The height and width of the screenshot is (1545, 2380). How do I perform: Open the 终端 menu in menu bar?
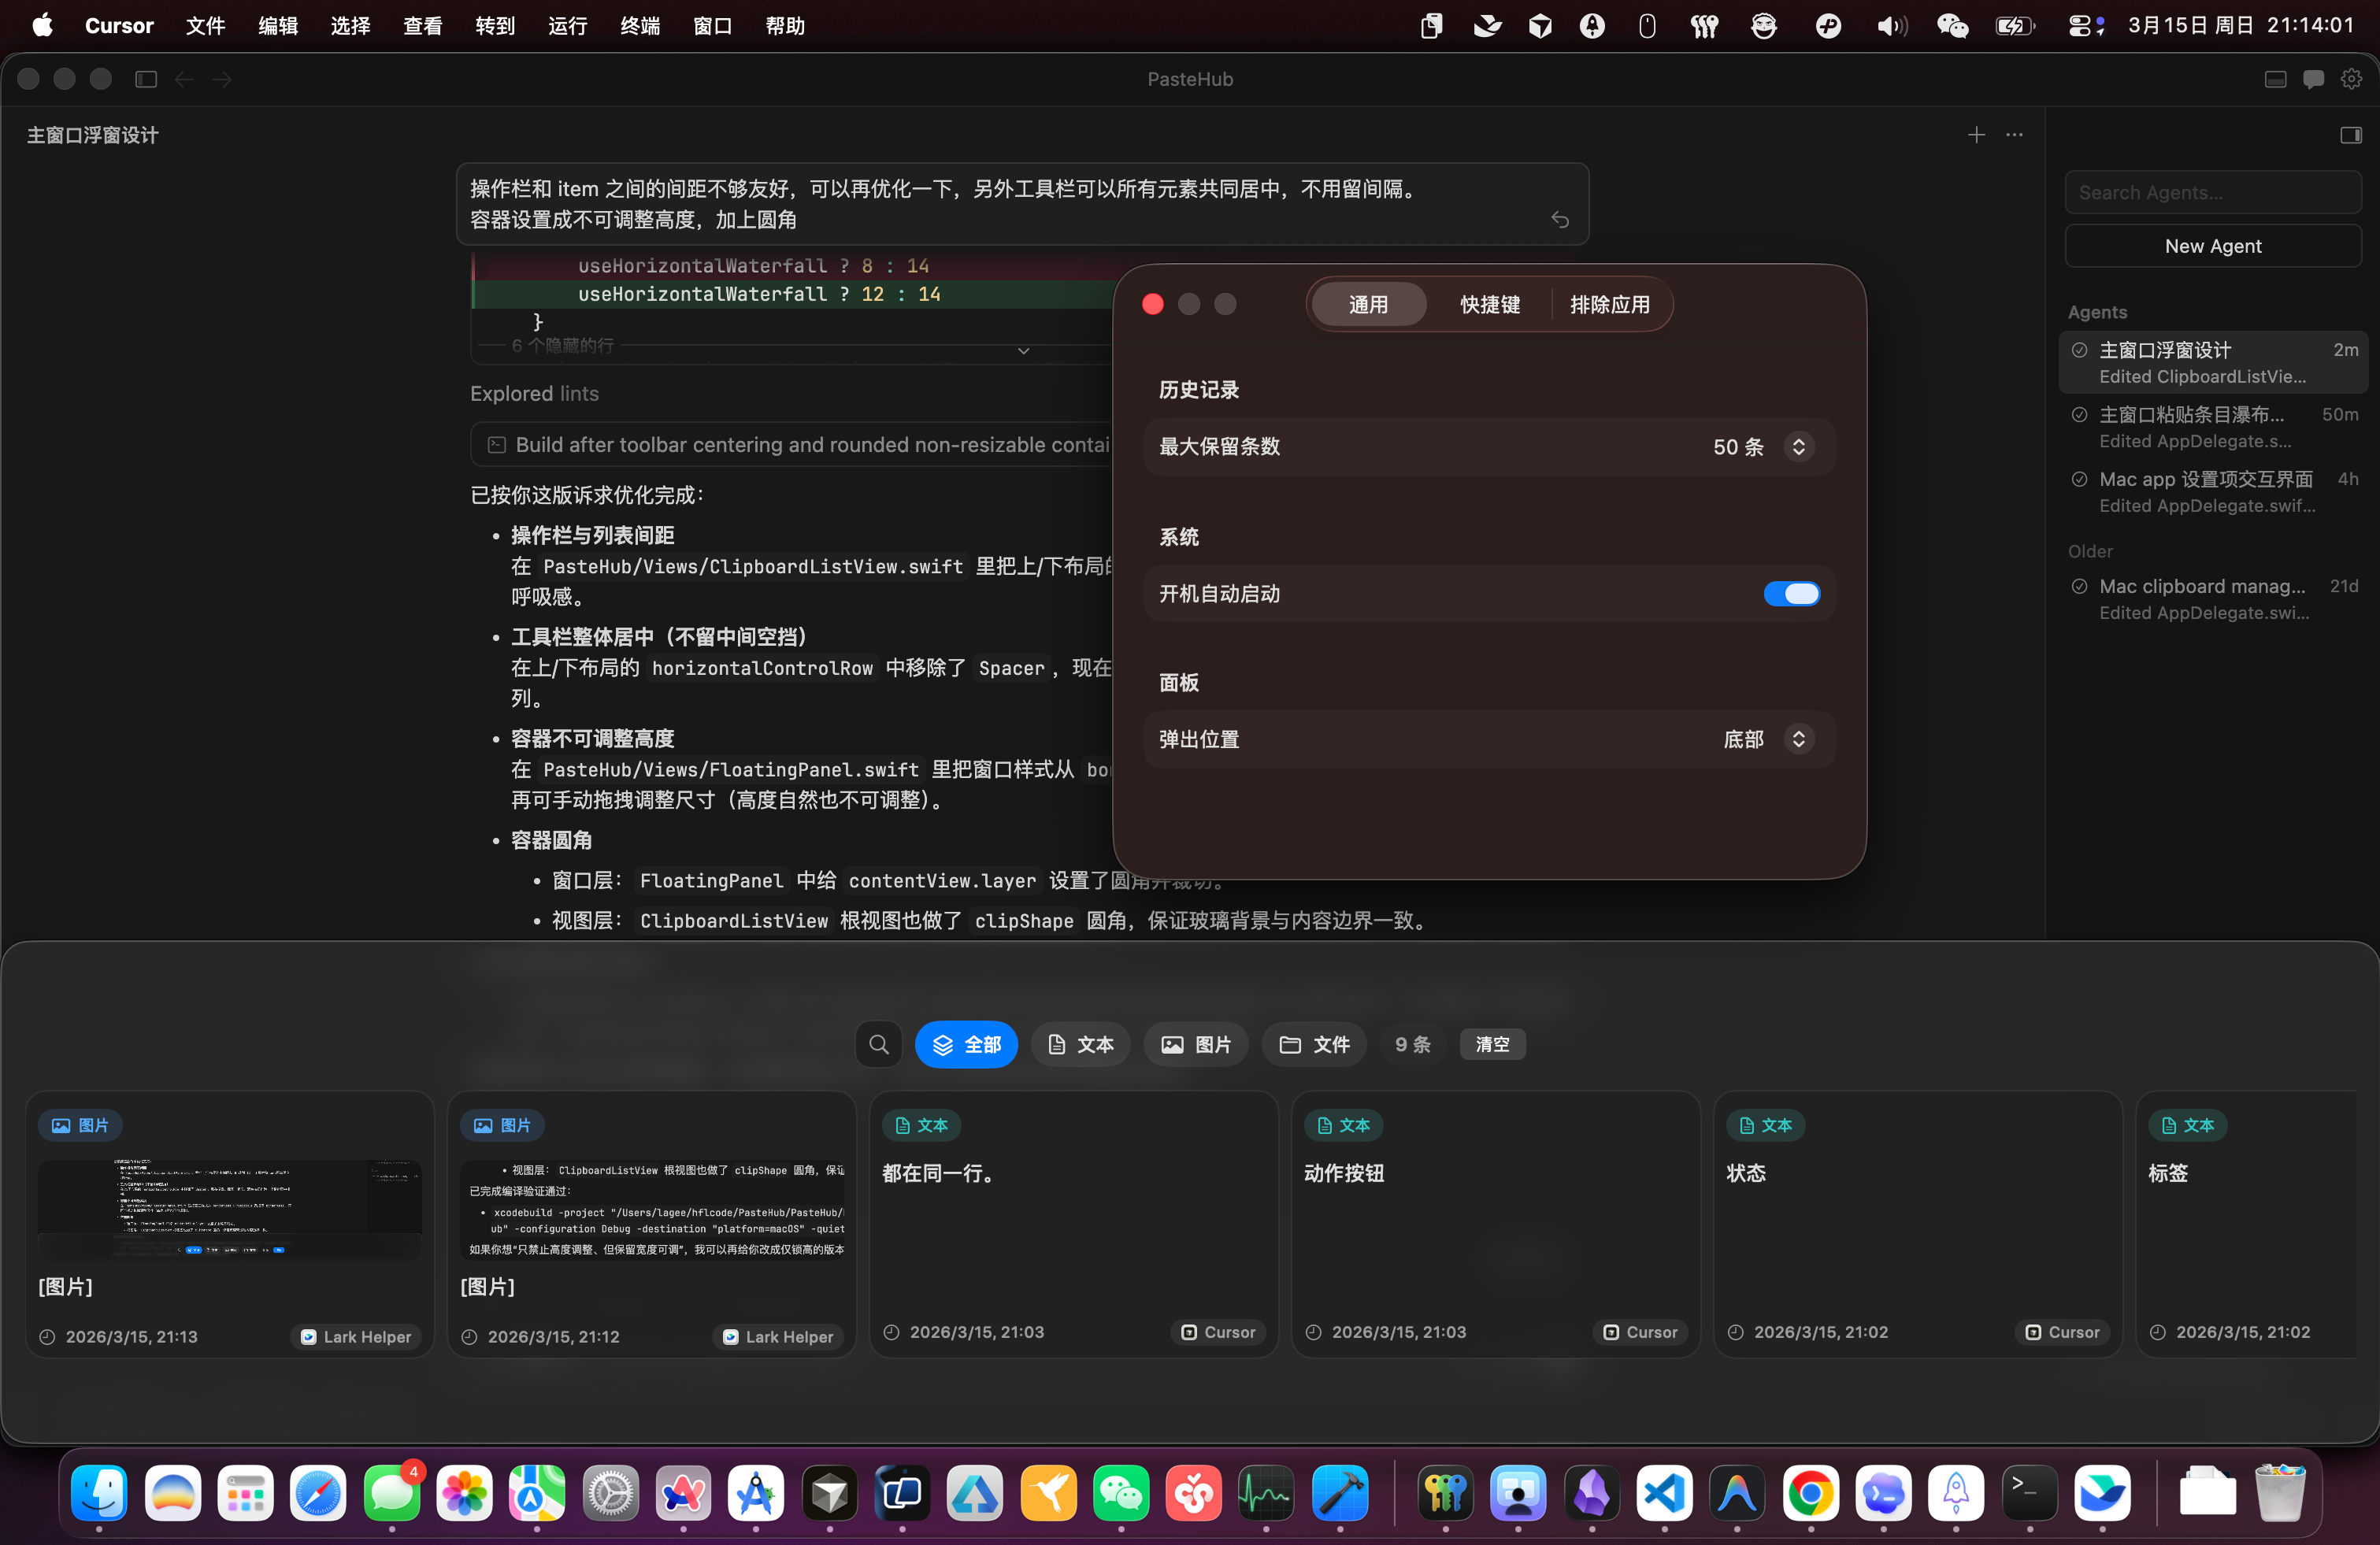(x=639, y=25)
